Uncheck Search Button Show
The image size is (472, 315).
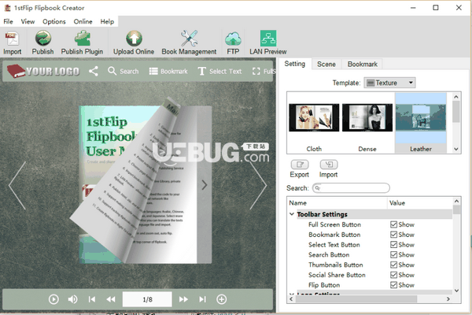click(x=393, y=254)
